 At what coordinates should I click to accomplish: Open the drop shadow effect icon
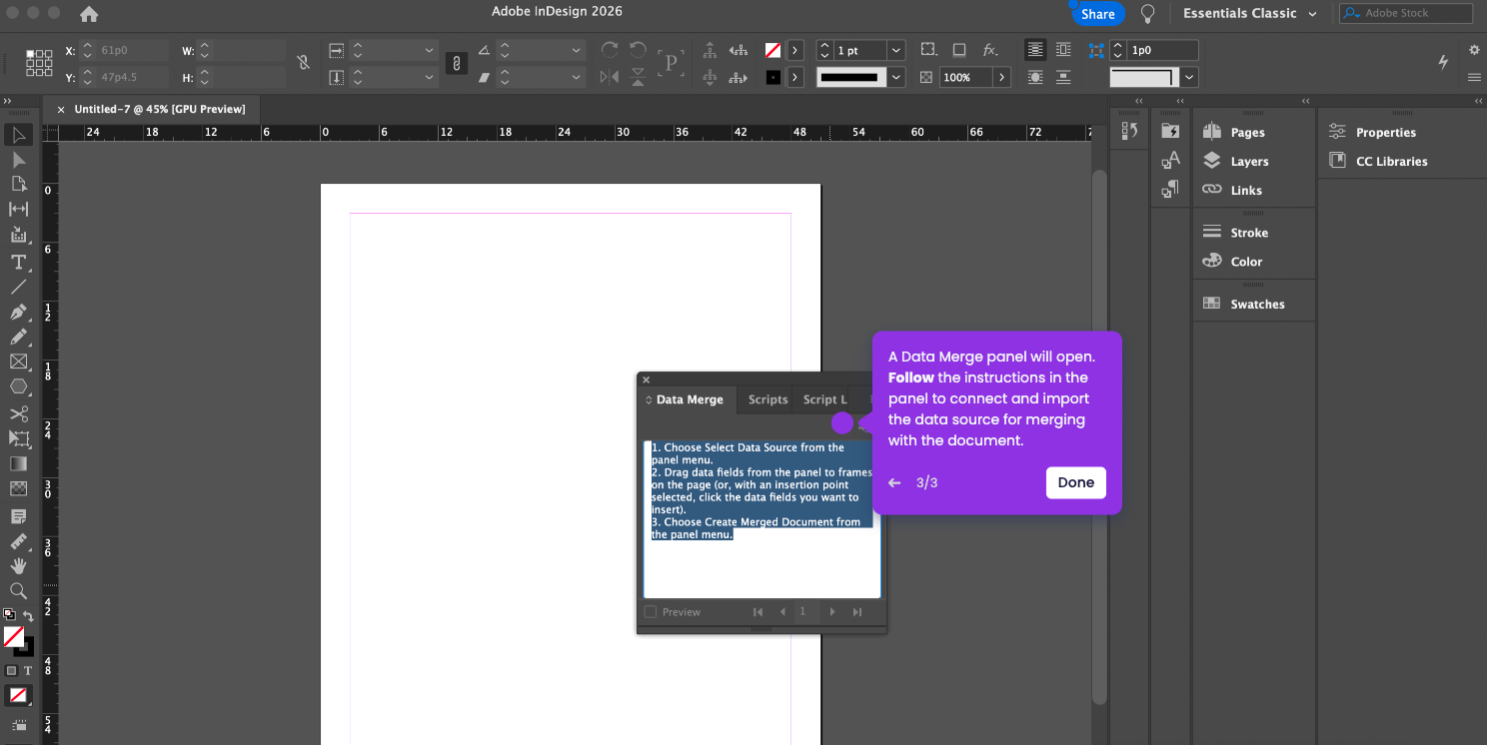(x=959, y=50)
